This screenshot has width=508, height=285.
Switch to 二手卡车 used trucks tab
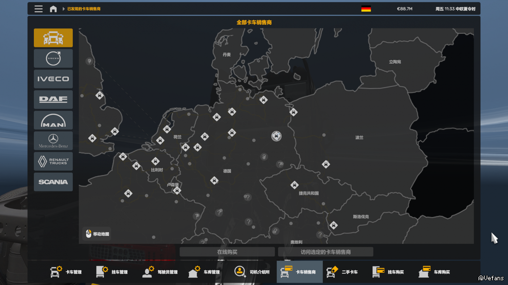342,272
